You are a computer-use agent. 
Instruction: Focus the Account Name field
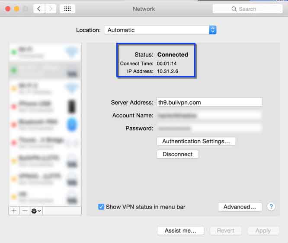209,115
